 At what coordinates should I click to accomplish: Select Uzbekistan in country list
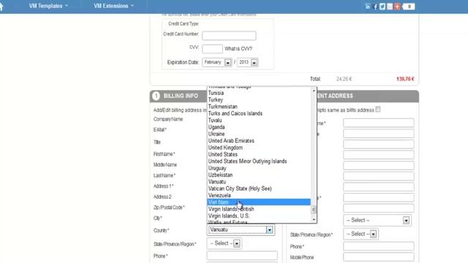click(259, 175)
